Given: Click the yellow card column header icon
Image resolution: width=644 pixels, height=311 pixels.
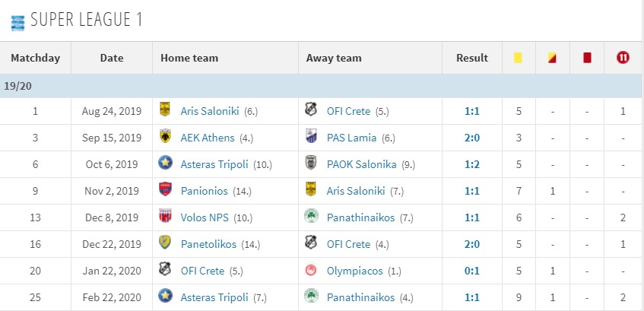Looking at the screenshot, I should pyautogui.click(x=518, y=58).
